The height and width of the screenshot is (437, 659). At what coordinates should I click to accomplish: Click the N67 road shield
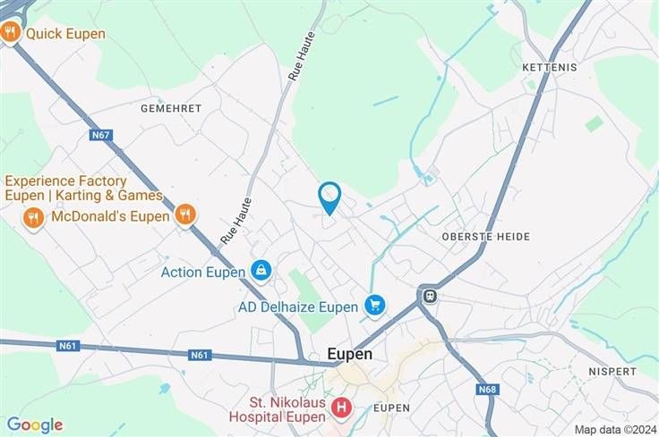[101, 135]
